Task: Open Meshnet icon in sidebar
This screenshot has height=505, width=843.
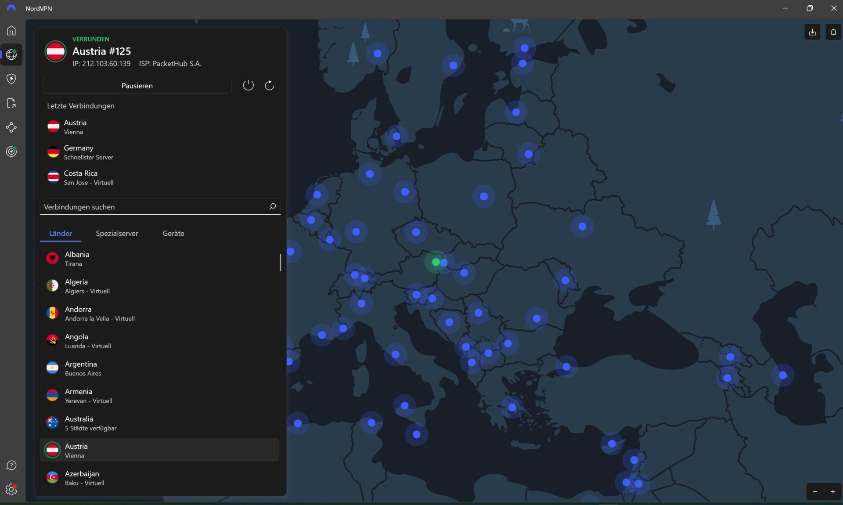Action: point(11,127)
